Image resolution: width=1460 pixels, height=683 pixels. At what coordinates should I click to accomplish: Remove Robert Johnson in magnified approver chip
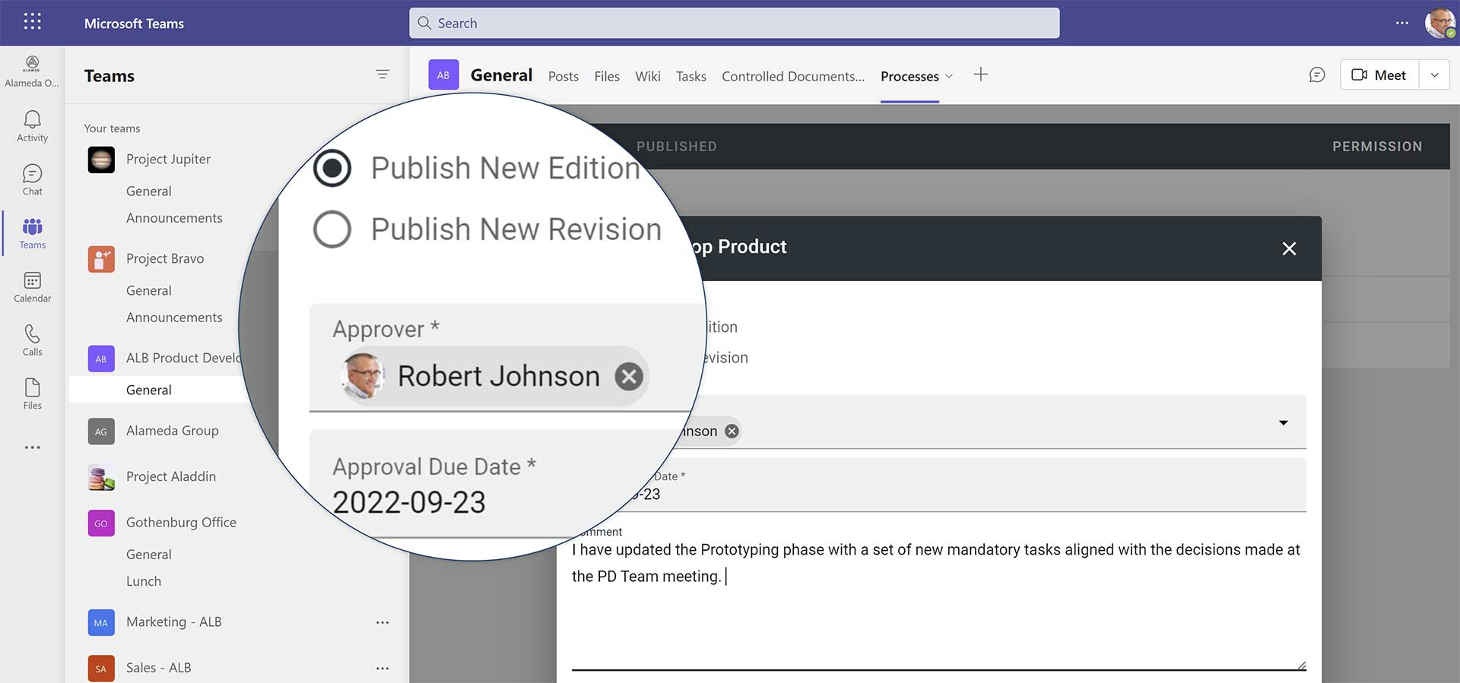coord(629,376)
